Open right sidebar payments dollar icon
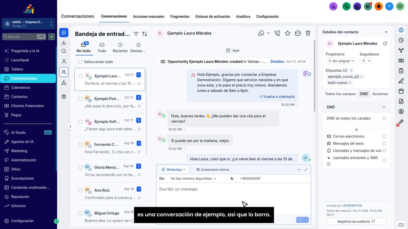 pos(401,112)
